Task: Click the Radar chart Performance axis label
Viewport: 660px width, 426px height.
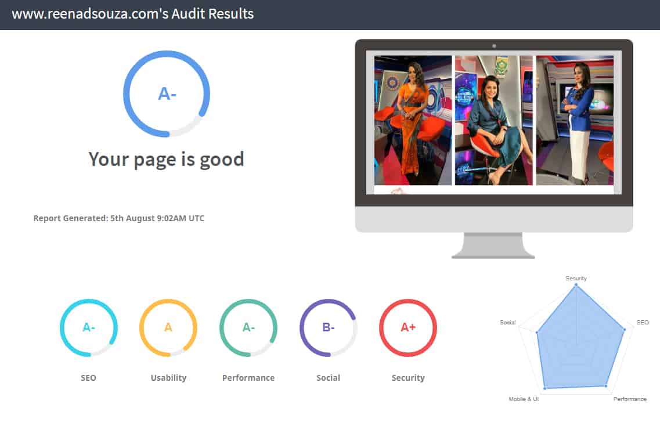Action: tap(630, 399)
